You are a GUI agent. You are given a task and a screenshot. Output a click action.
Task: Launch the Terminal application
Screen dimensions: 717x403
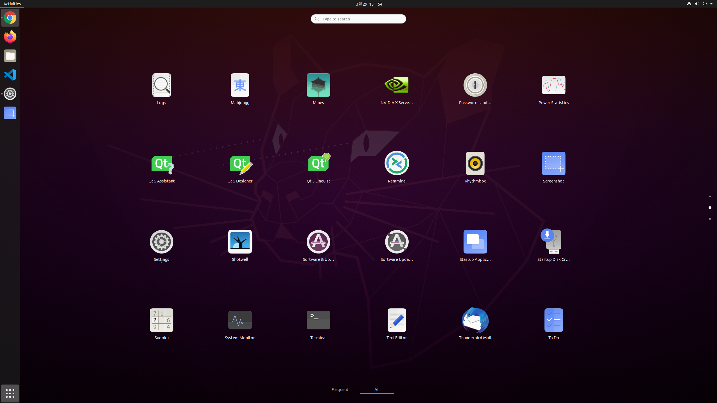click(x=318, y=320)
